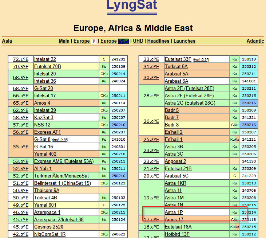This screenshot has height=238, width=266.
Task: Open the Hotbird 13F satellite link
Action: 177,234
